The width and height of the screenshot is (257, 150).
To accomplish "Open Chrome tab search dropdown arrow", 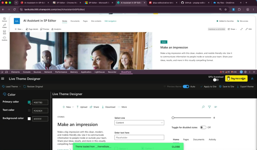I will click(16, 3).
